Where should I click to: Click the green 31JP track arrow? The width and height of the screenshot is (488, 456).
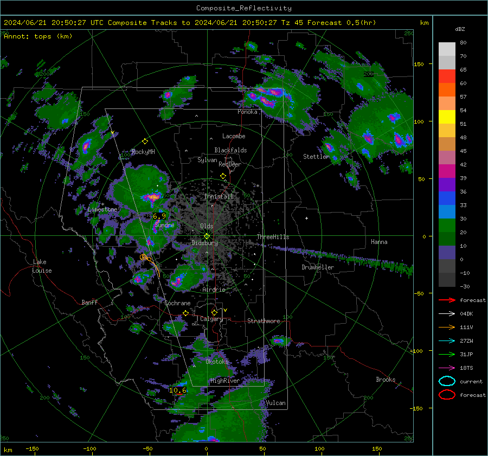(x=447, y=354)
